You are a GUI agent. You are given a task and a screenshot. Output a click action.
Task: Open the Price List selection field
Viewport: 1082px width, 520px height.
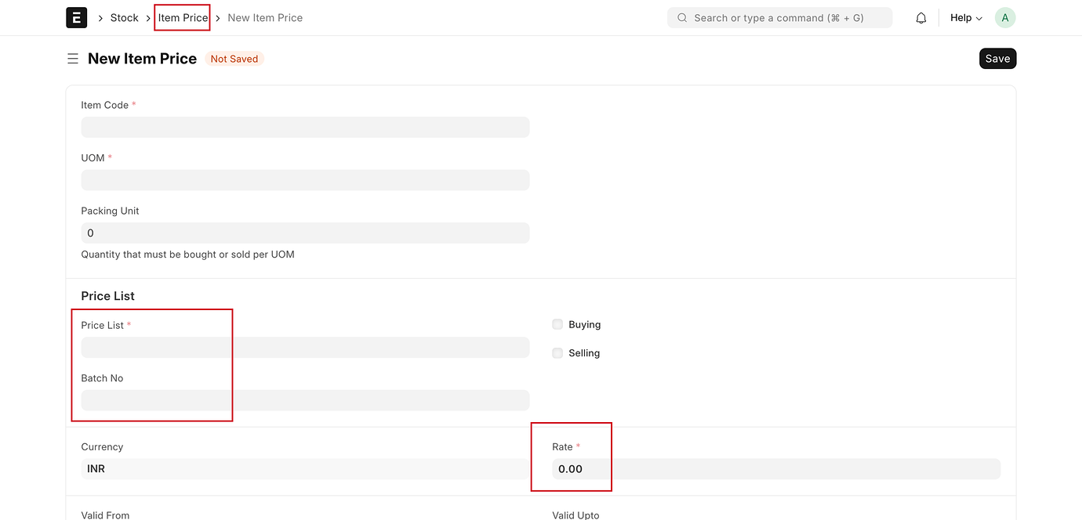pyautogui.click(x=305, y=346)
